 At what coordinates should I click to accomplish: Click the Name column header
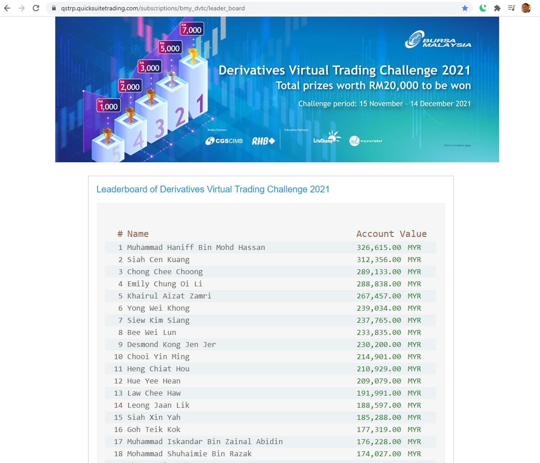[x=137, y=234]
